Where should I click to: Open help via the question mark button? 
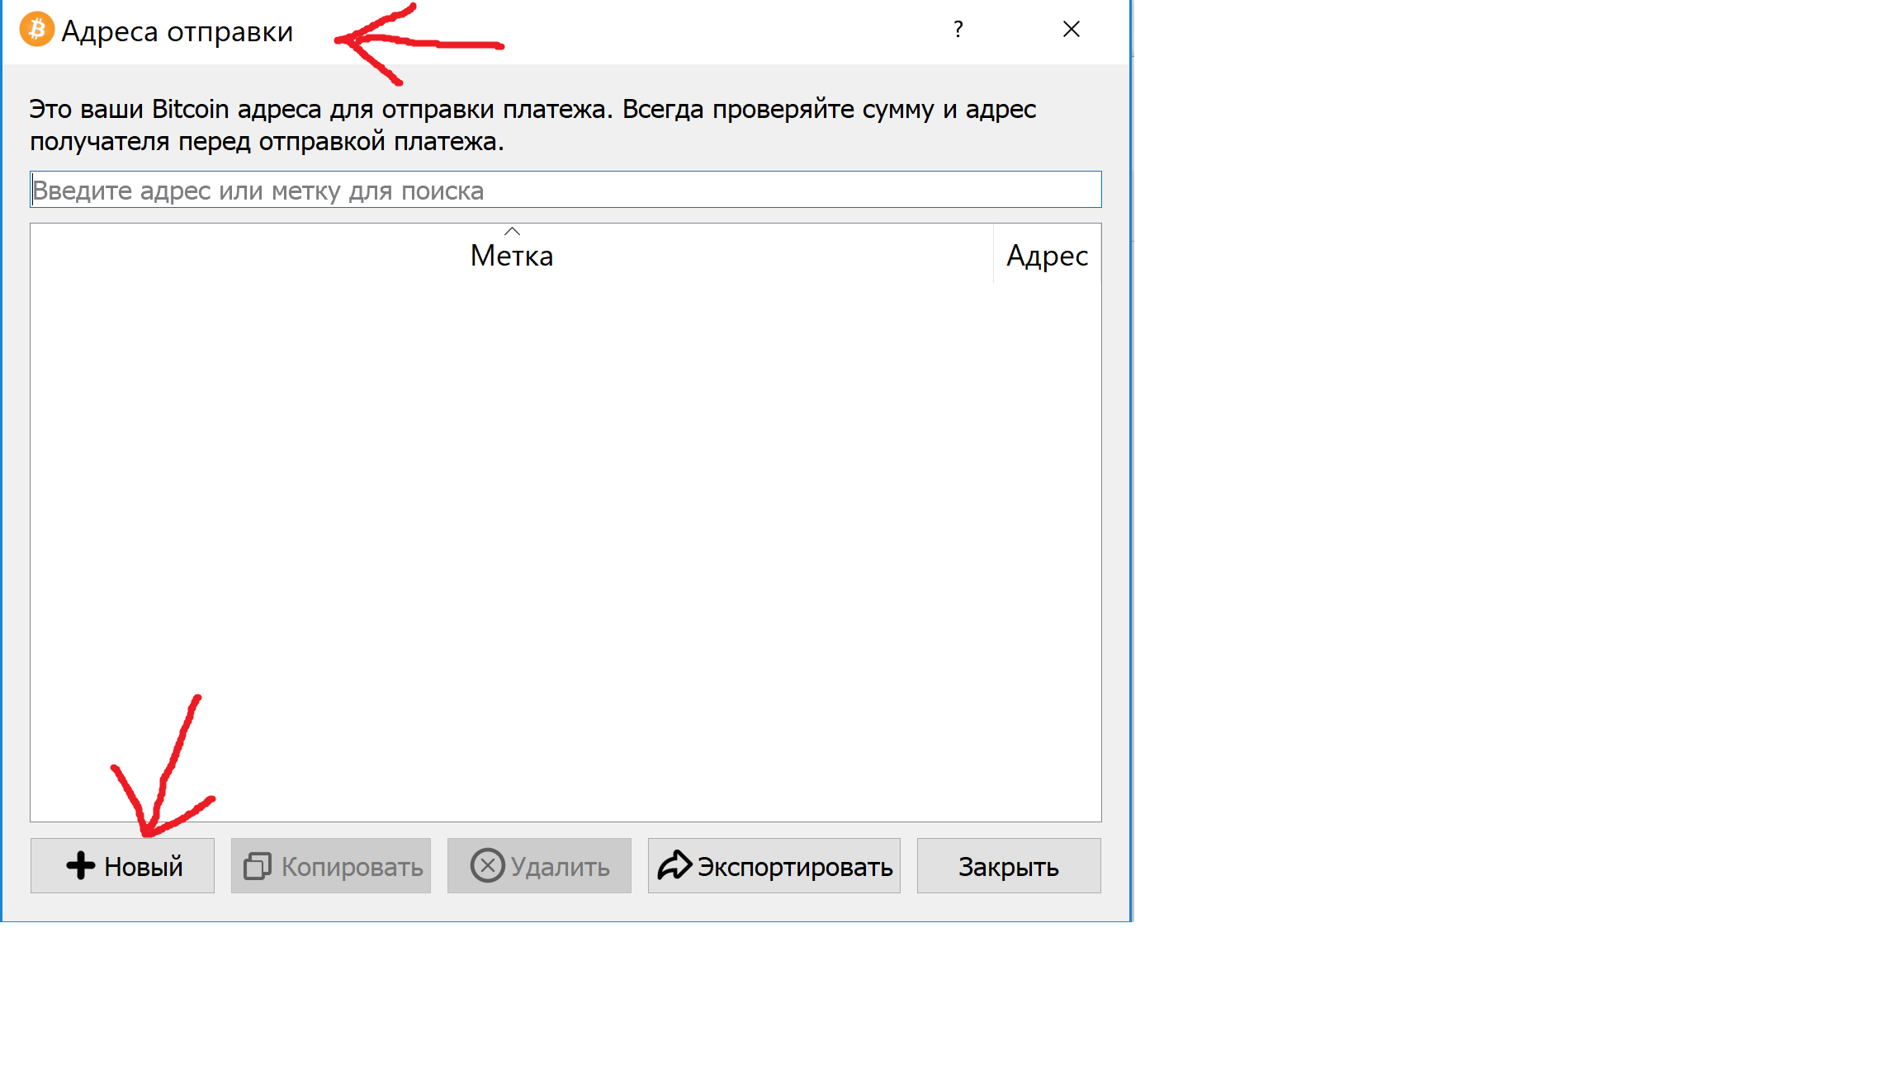(958, 30)
